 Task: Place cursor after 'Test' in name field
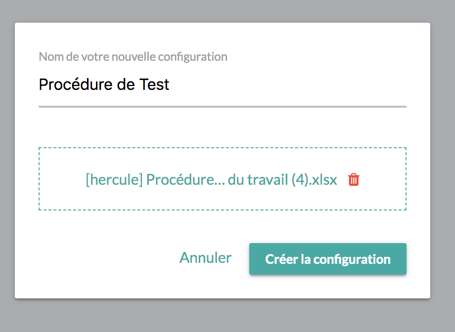(170, 85)
